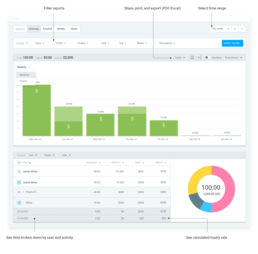Collapse all rows using Title chevron box
This screenshot has height=254, width=258.
[19, 163]
